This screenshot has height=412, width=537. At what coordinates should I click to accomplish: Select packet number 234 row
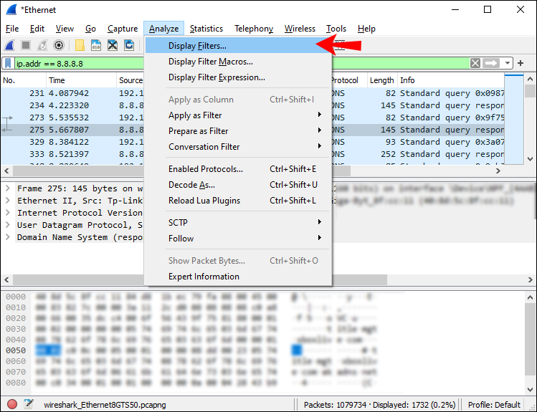pos(72,105)
